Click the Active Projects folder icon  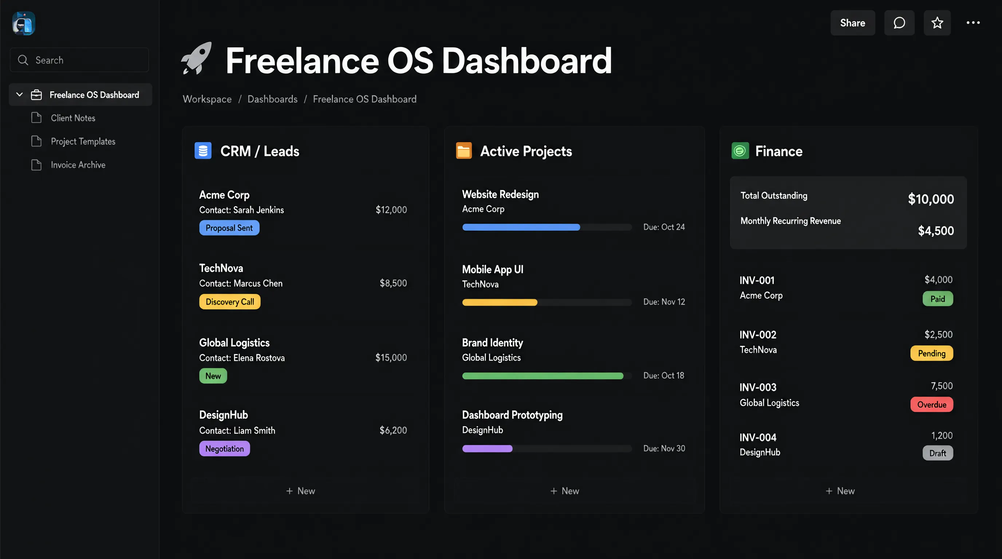coord(464,151)
